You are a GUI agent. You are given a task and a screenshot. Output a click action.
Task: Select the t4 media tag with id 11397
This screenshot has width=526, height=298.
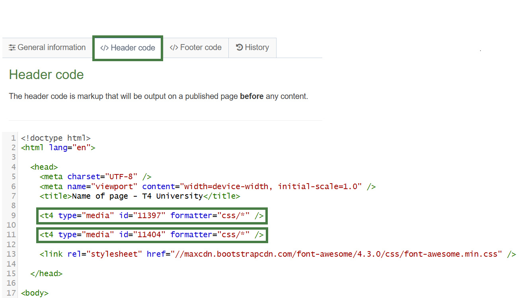click(151, 215)
